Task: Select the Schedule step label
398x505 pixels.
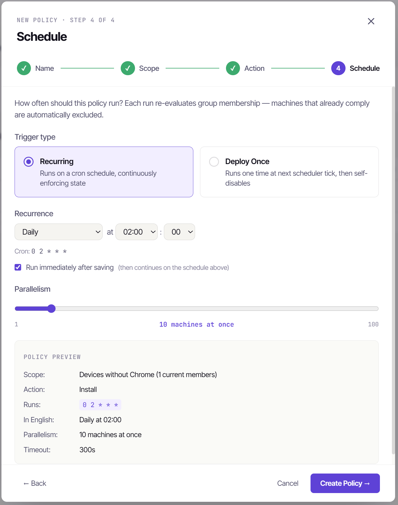Action: pyautogui.click(x=364, y=68)
